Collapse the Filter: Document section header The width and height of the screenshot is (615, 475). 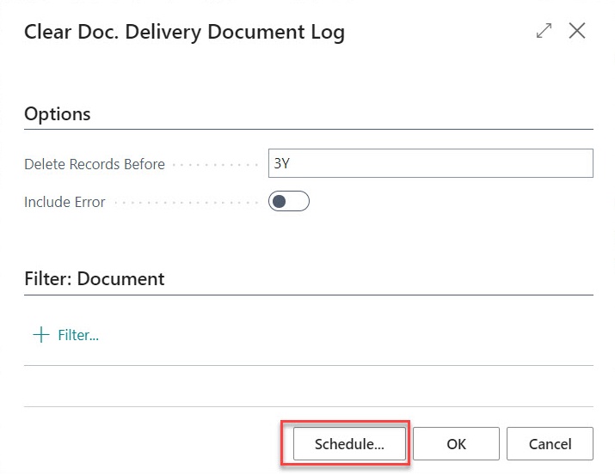pyautogui.click(x=95, y=279)
